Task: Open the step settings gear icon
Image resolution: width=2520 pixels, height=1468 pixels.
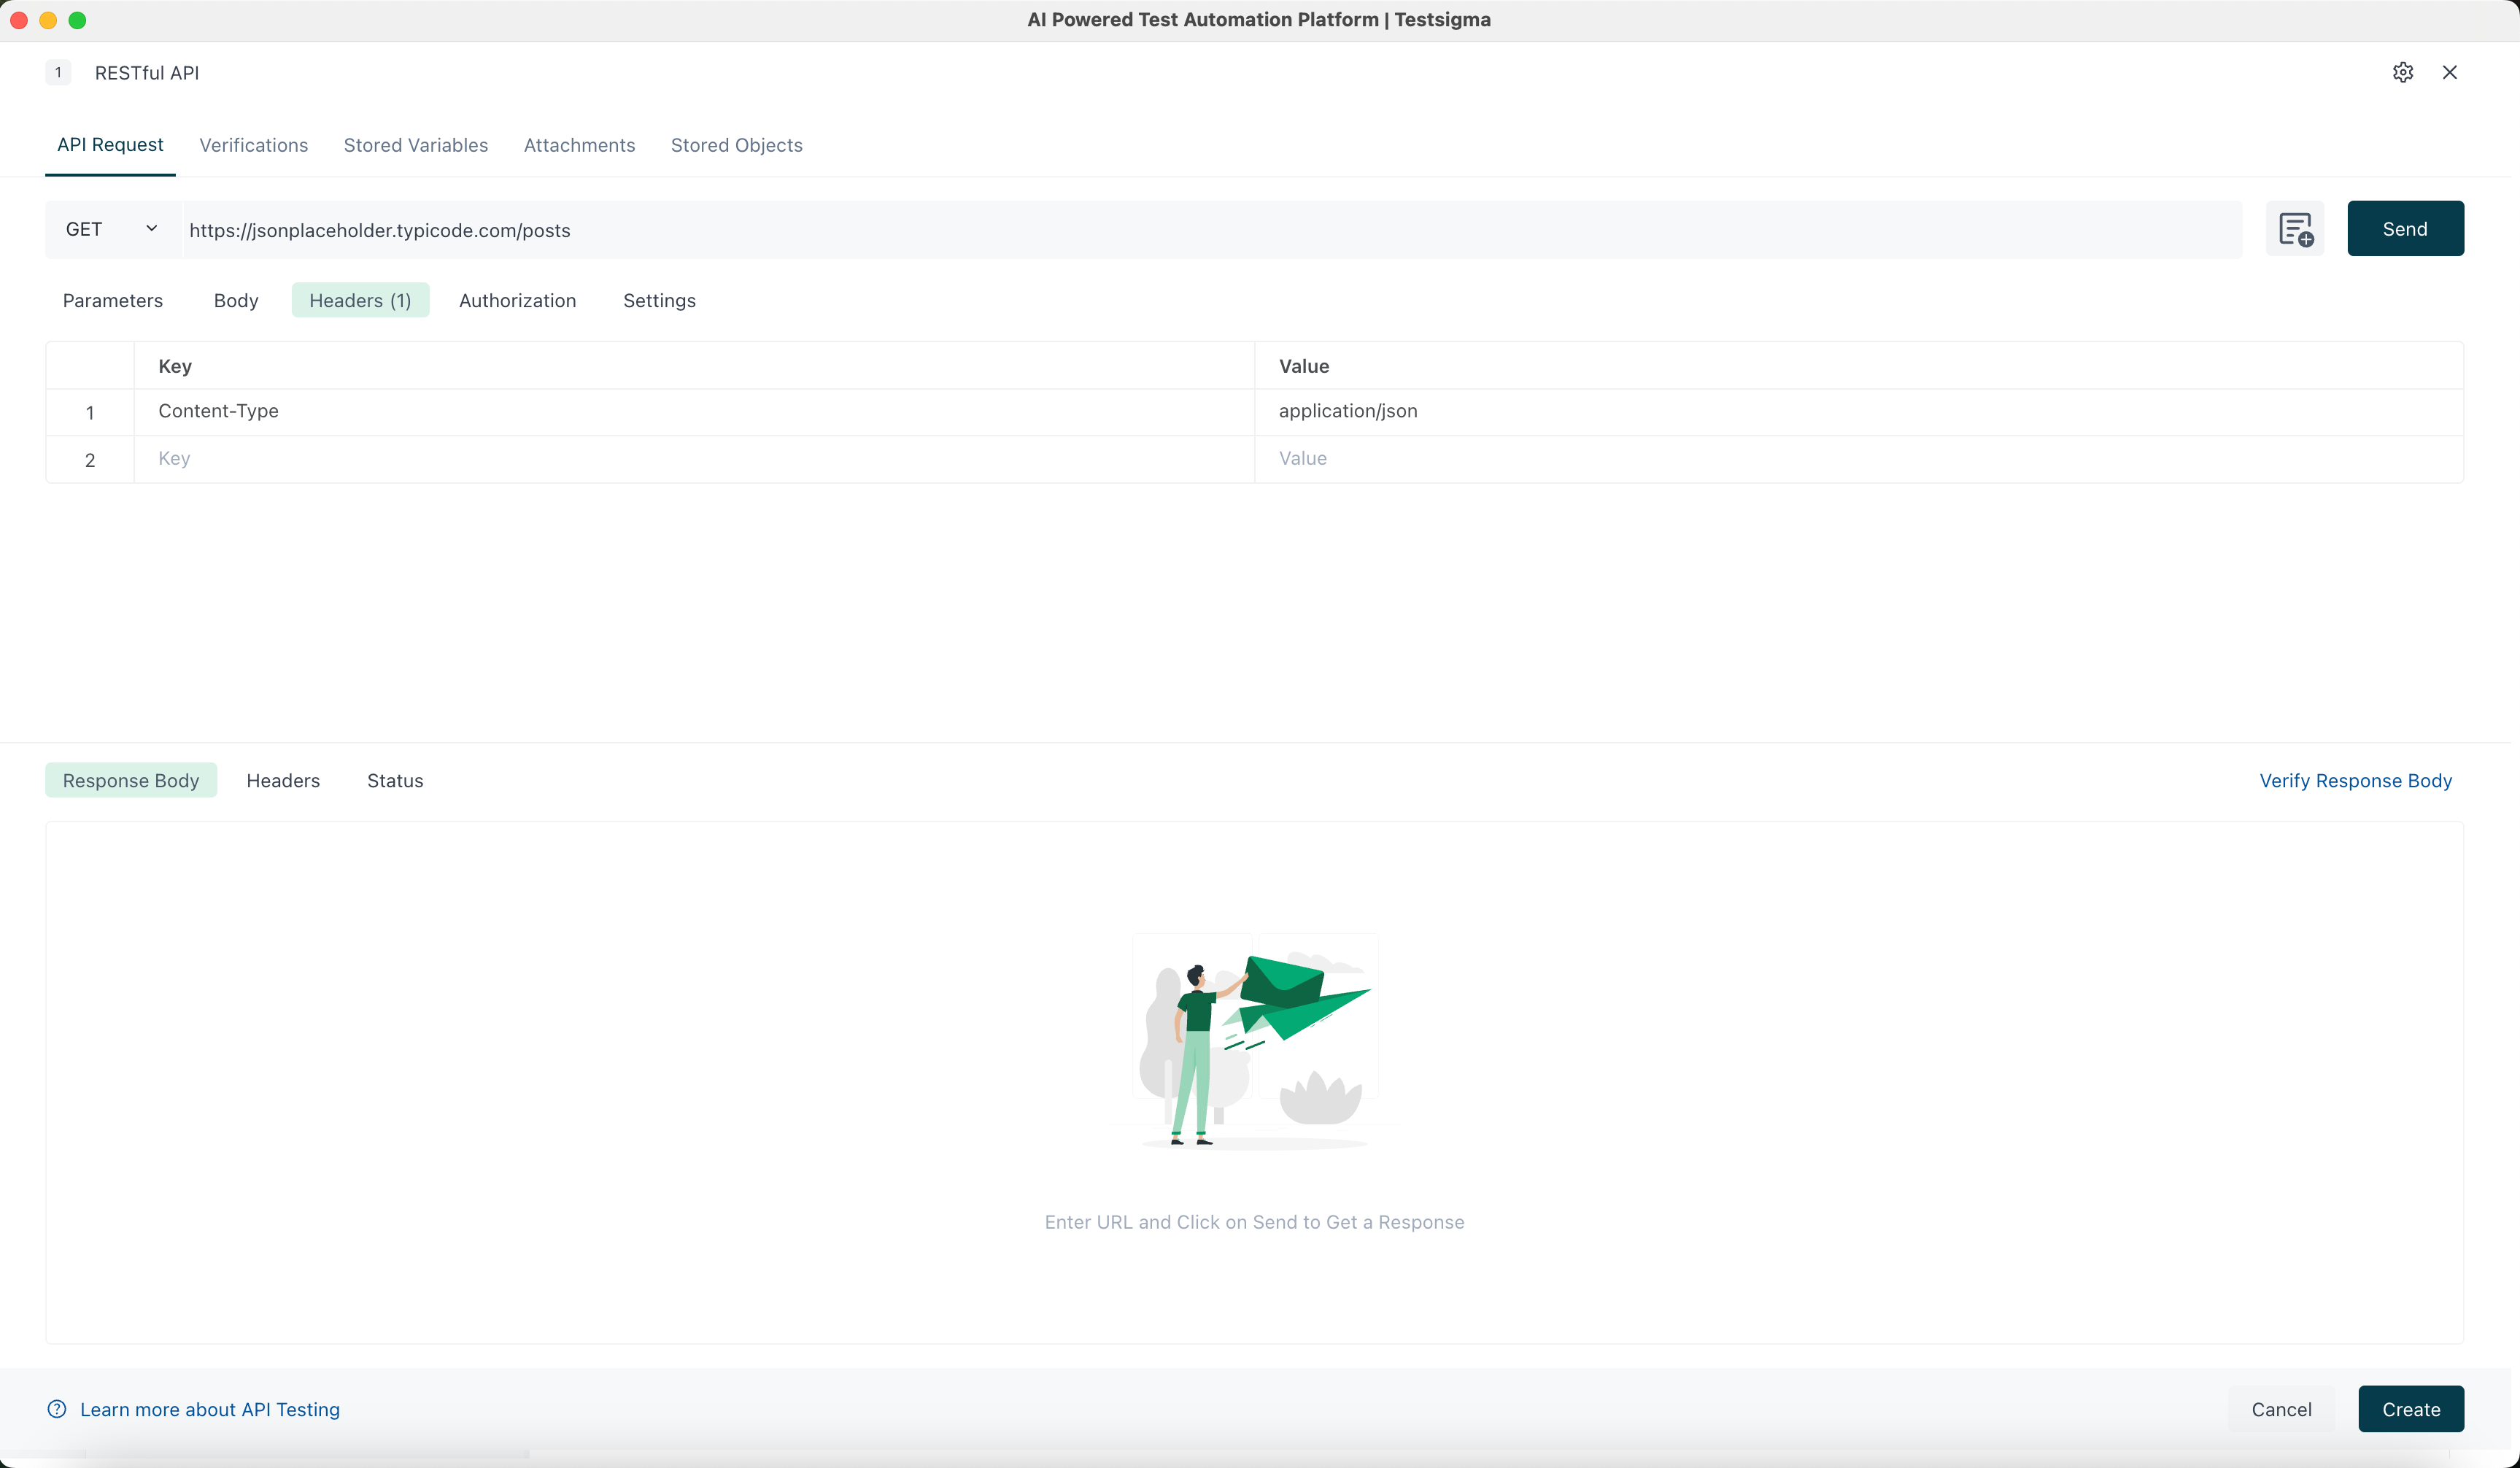Action: click(2403, 72)
